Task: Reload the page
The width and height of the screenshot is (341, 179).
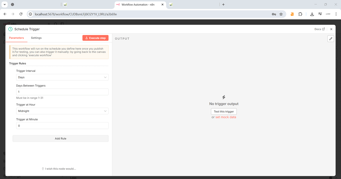Action: click(21, 14)
